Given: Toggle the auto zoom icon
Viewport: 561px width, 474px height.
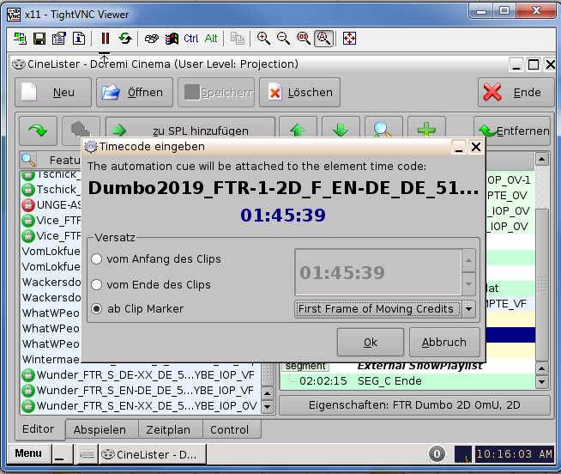Looking at the screenshot, I should [x=323, y=39].
